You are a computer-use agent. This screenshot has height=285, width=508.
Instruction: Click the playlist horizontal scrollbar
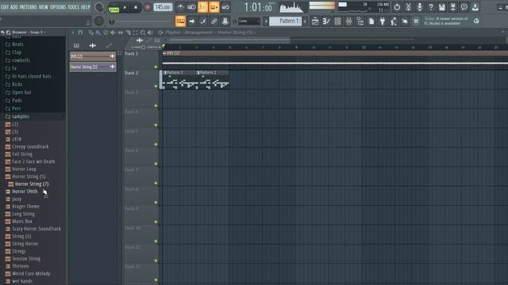click(x=229, y=40)
